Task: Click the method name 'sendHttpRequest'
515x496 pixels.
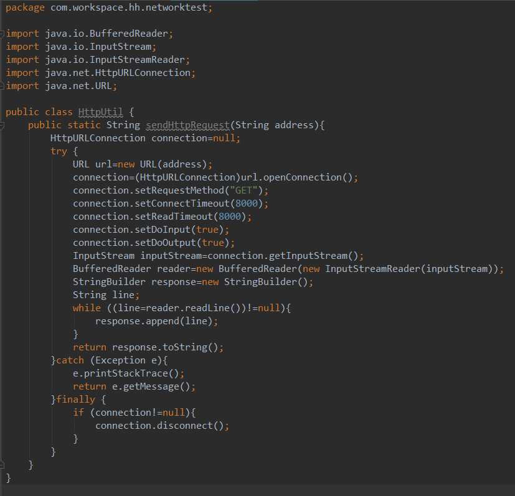Action: tap(187, 125)
